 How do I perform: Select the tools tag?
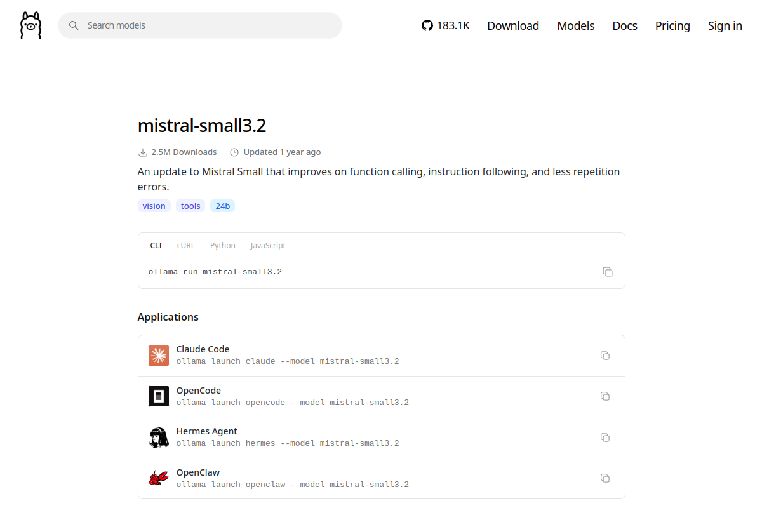[x=190, y=206]
